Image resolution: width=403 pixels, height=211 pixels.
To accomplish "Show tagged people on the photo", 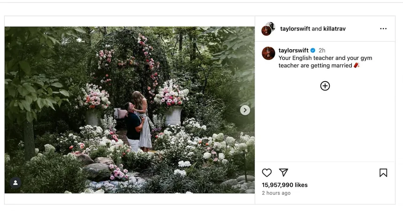I will 15,183.
